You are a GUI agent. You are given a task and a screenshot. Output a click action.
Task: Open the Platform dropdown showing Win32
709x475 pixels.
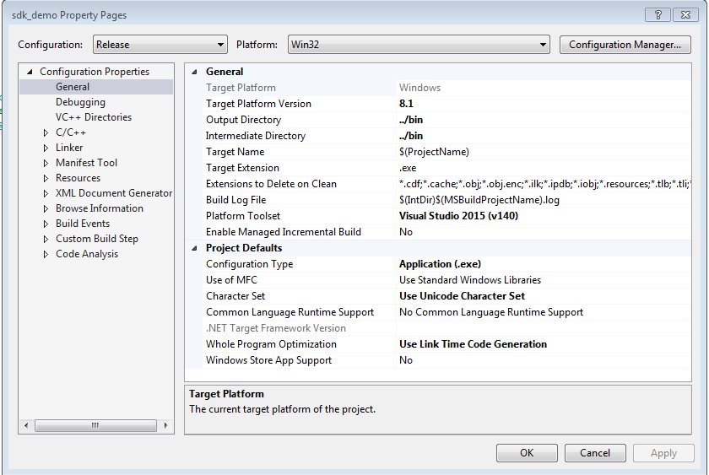pyautogui.click(x=418, y=45)
